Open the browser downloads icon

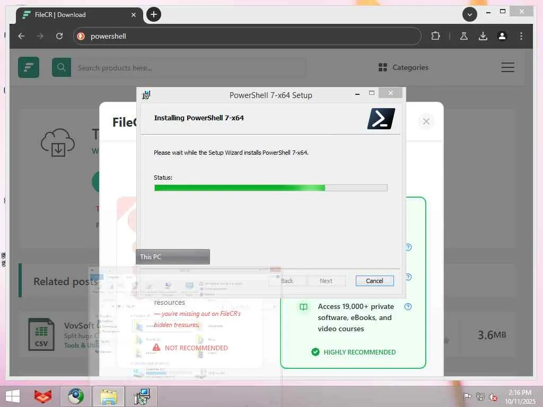[483, 36]
